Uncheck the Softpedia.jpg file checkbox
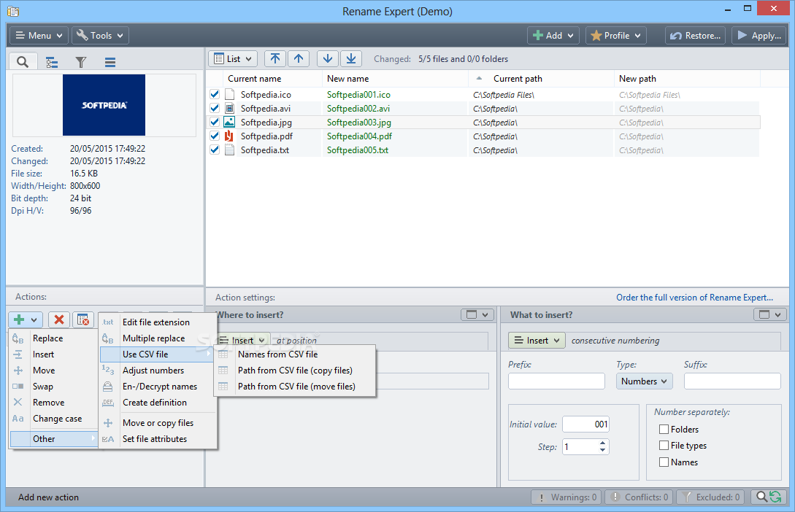Viewport: 795px width, 512px height. point(215,122)
